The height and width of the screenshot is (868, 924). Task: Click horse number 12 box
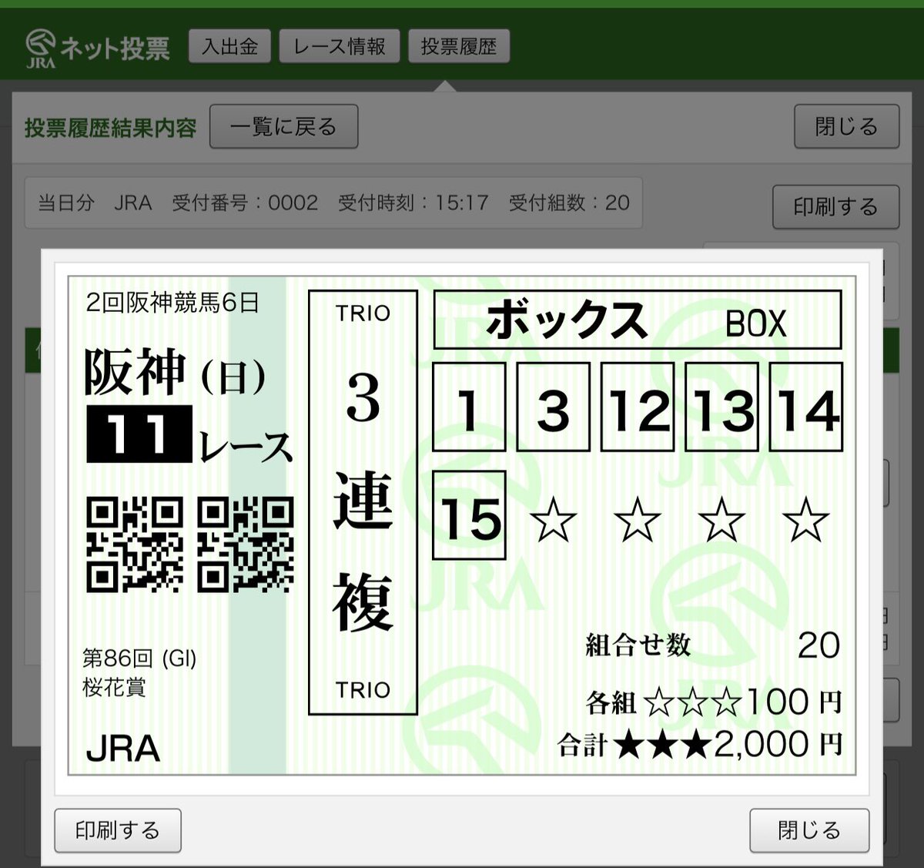coord(638,407)
